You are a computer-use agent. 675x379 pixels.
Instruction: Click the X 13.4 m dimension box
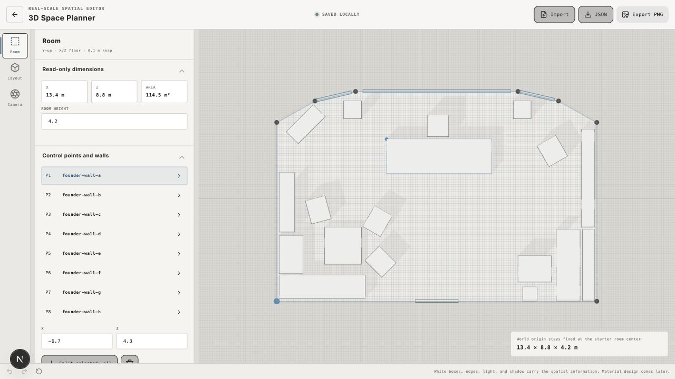click(x=64, y=92)
